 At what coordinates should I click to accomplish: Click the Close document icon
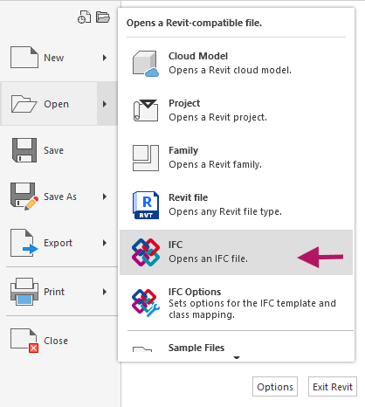click(x=24, y=341)
